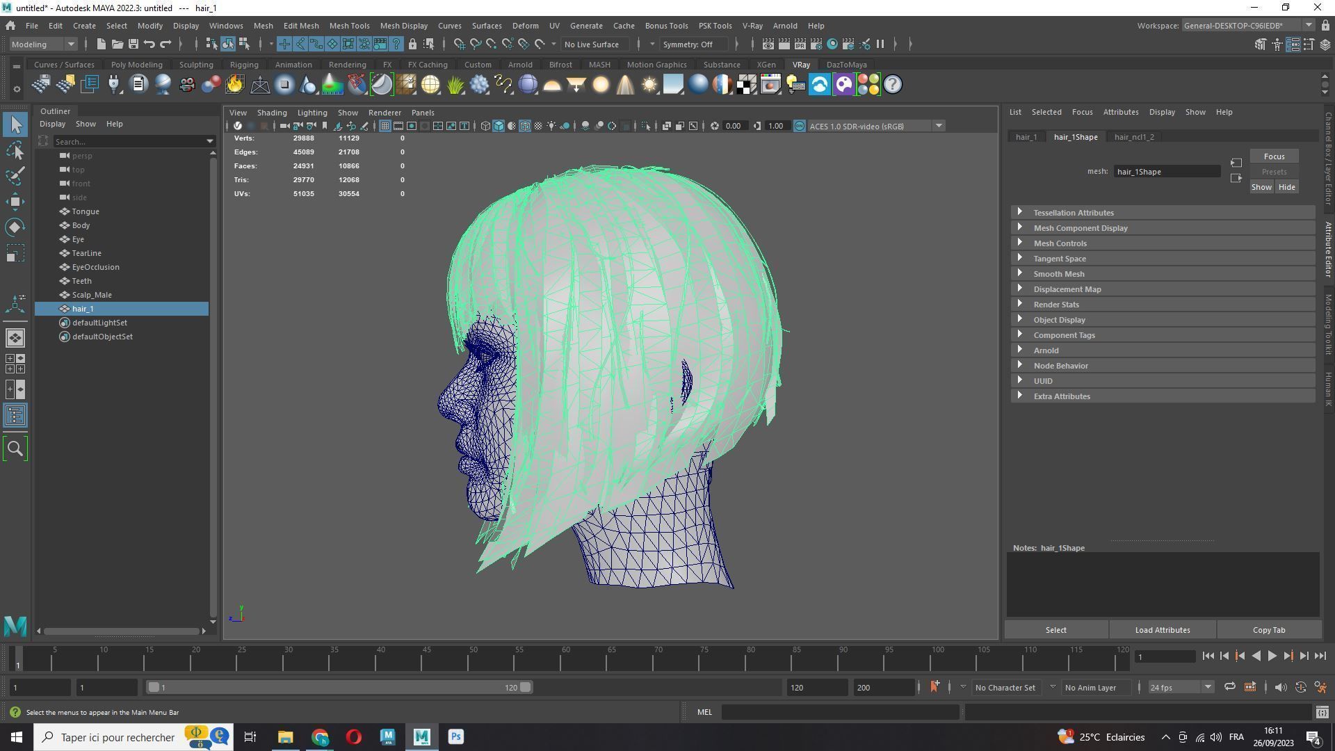This screenshot has width=1335, height=751.
Task: Select the Rotate tool in toolbox
Action: (15, 227)
